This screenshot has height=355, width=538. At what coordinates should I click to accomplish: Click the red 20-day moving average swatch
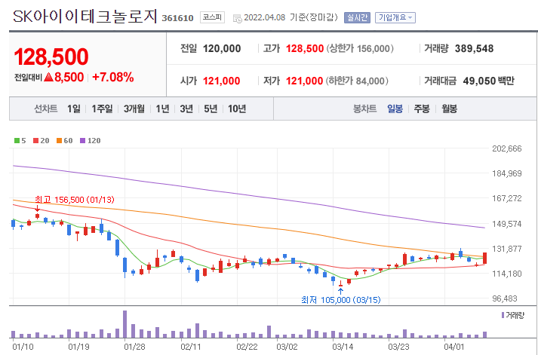coord(35,140)
